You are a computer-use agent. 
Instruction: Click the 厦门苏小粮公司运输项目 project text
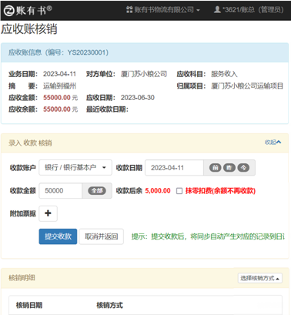pos(247,85)
